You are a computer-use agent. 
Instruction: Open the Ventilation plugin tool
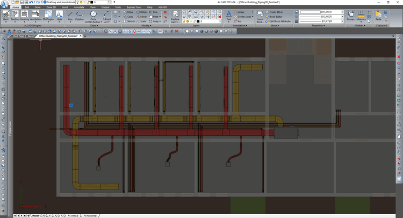pos(35,16)
